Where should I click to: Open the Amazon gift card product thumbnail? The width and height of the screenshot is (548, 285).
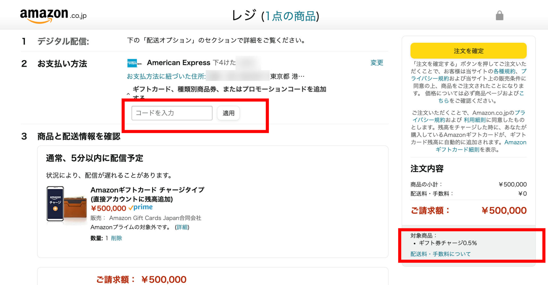[67, 205]
